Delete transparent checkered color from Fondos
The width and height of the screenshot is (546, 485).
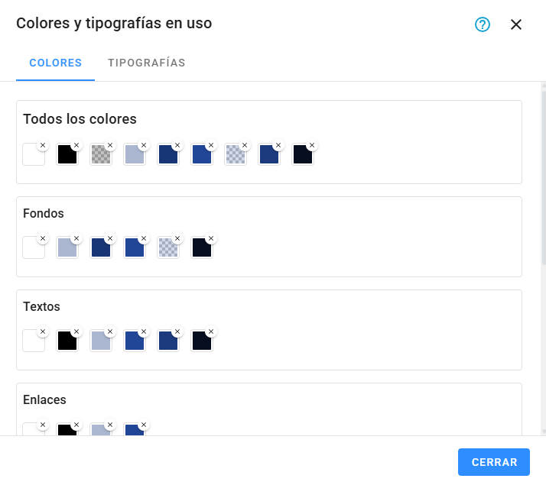[x=177, y=238]
